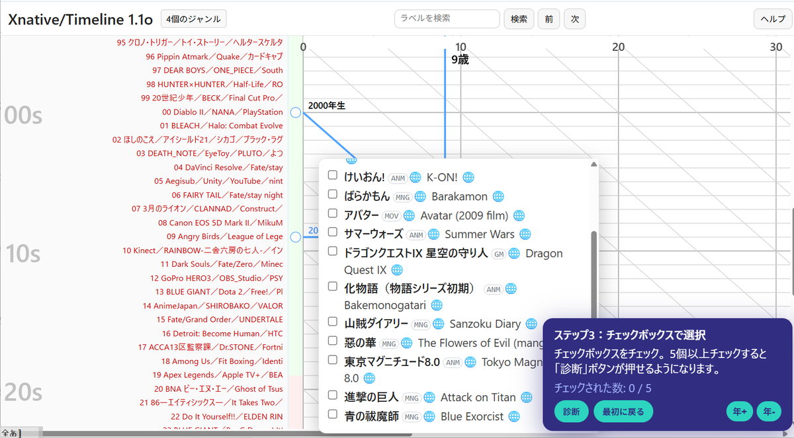Click globe icon beside 山賊ダイアリー MNG tag
The width and height of the screenshot is (794, 438).
tap(439, 324)
